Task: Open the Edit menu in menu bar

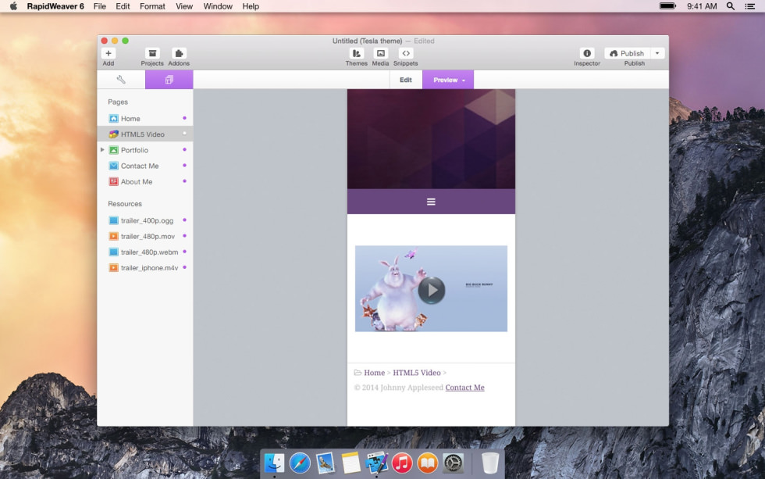Action: 123,6
